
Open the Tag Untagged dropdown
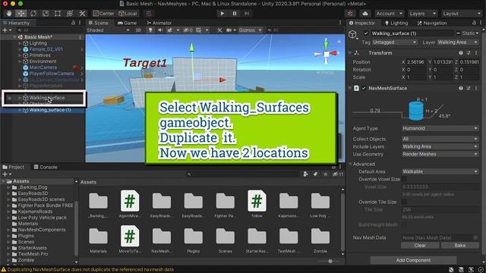tap(394, 42)
